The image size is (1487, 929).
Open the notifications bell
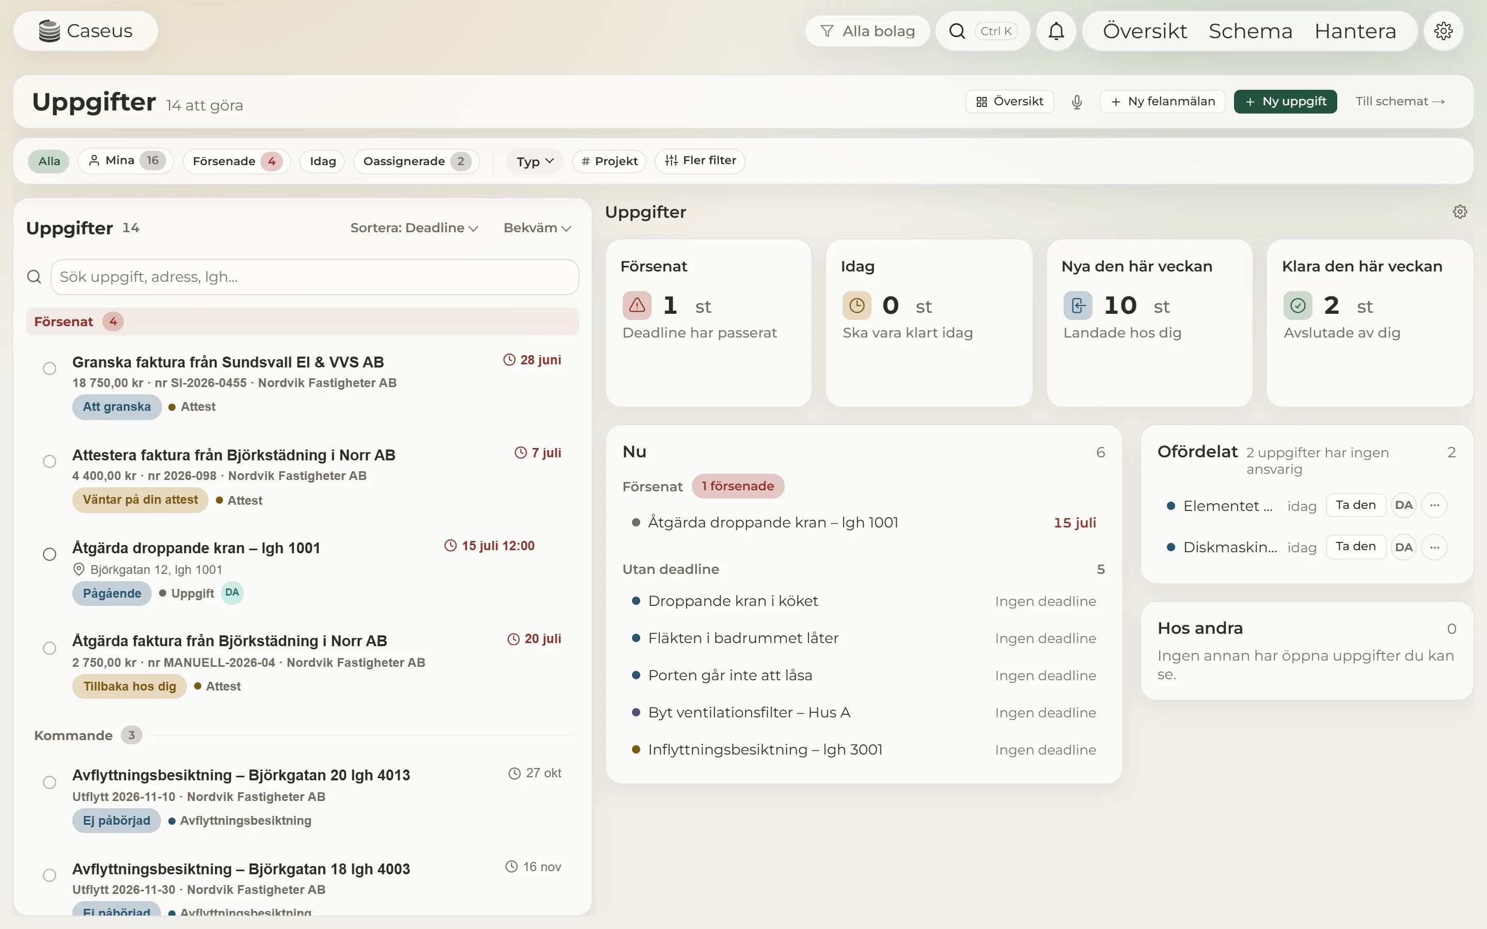coord(1056,31)
